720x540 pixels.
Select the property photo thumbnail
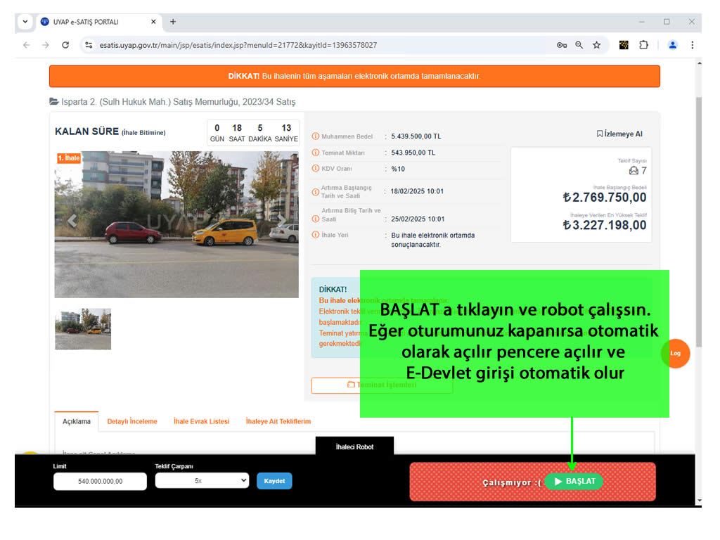[x=83, y=329]
